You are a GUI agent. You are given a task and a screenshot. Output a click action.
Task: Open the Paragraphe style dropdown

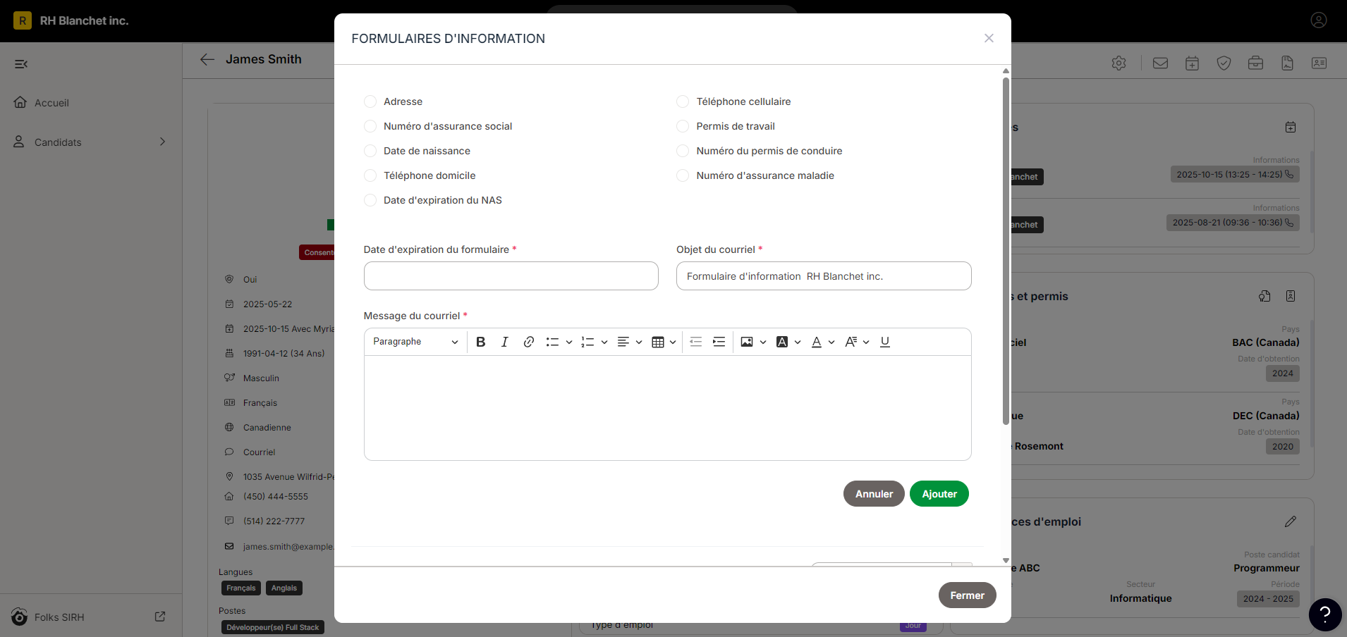coord(415,342)
